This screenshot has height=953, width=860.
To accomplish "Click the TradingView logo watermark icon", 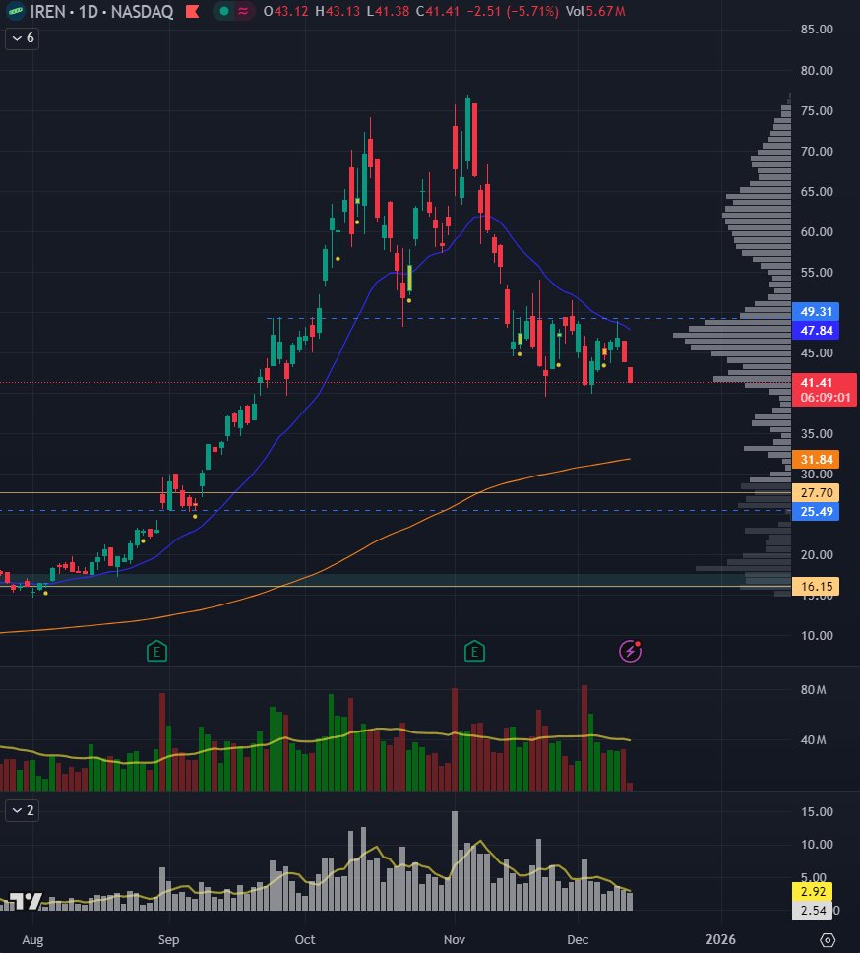I will (26, 900).
